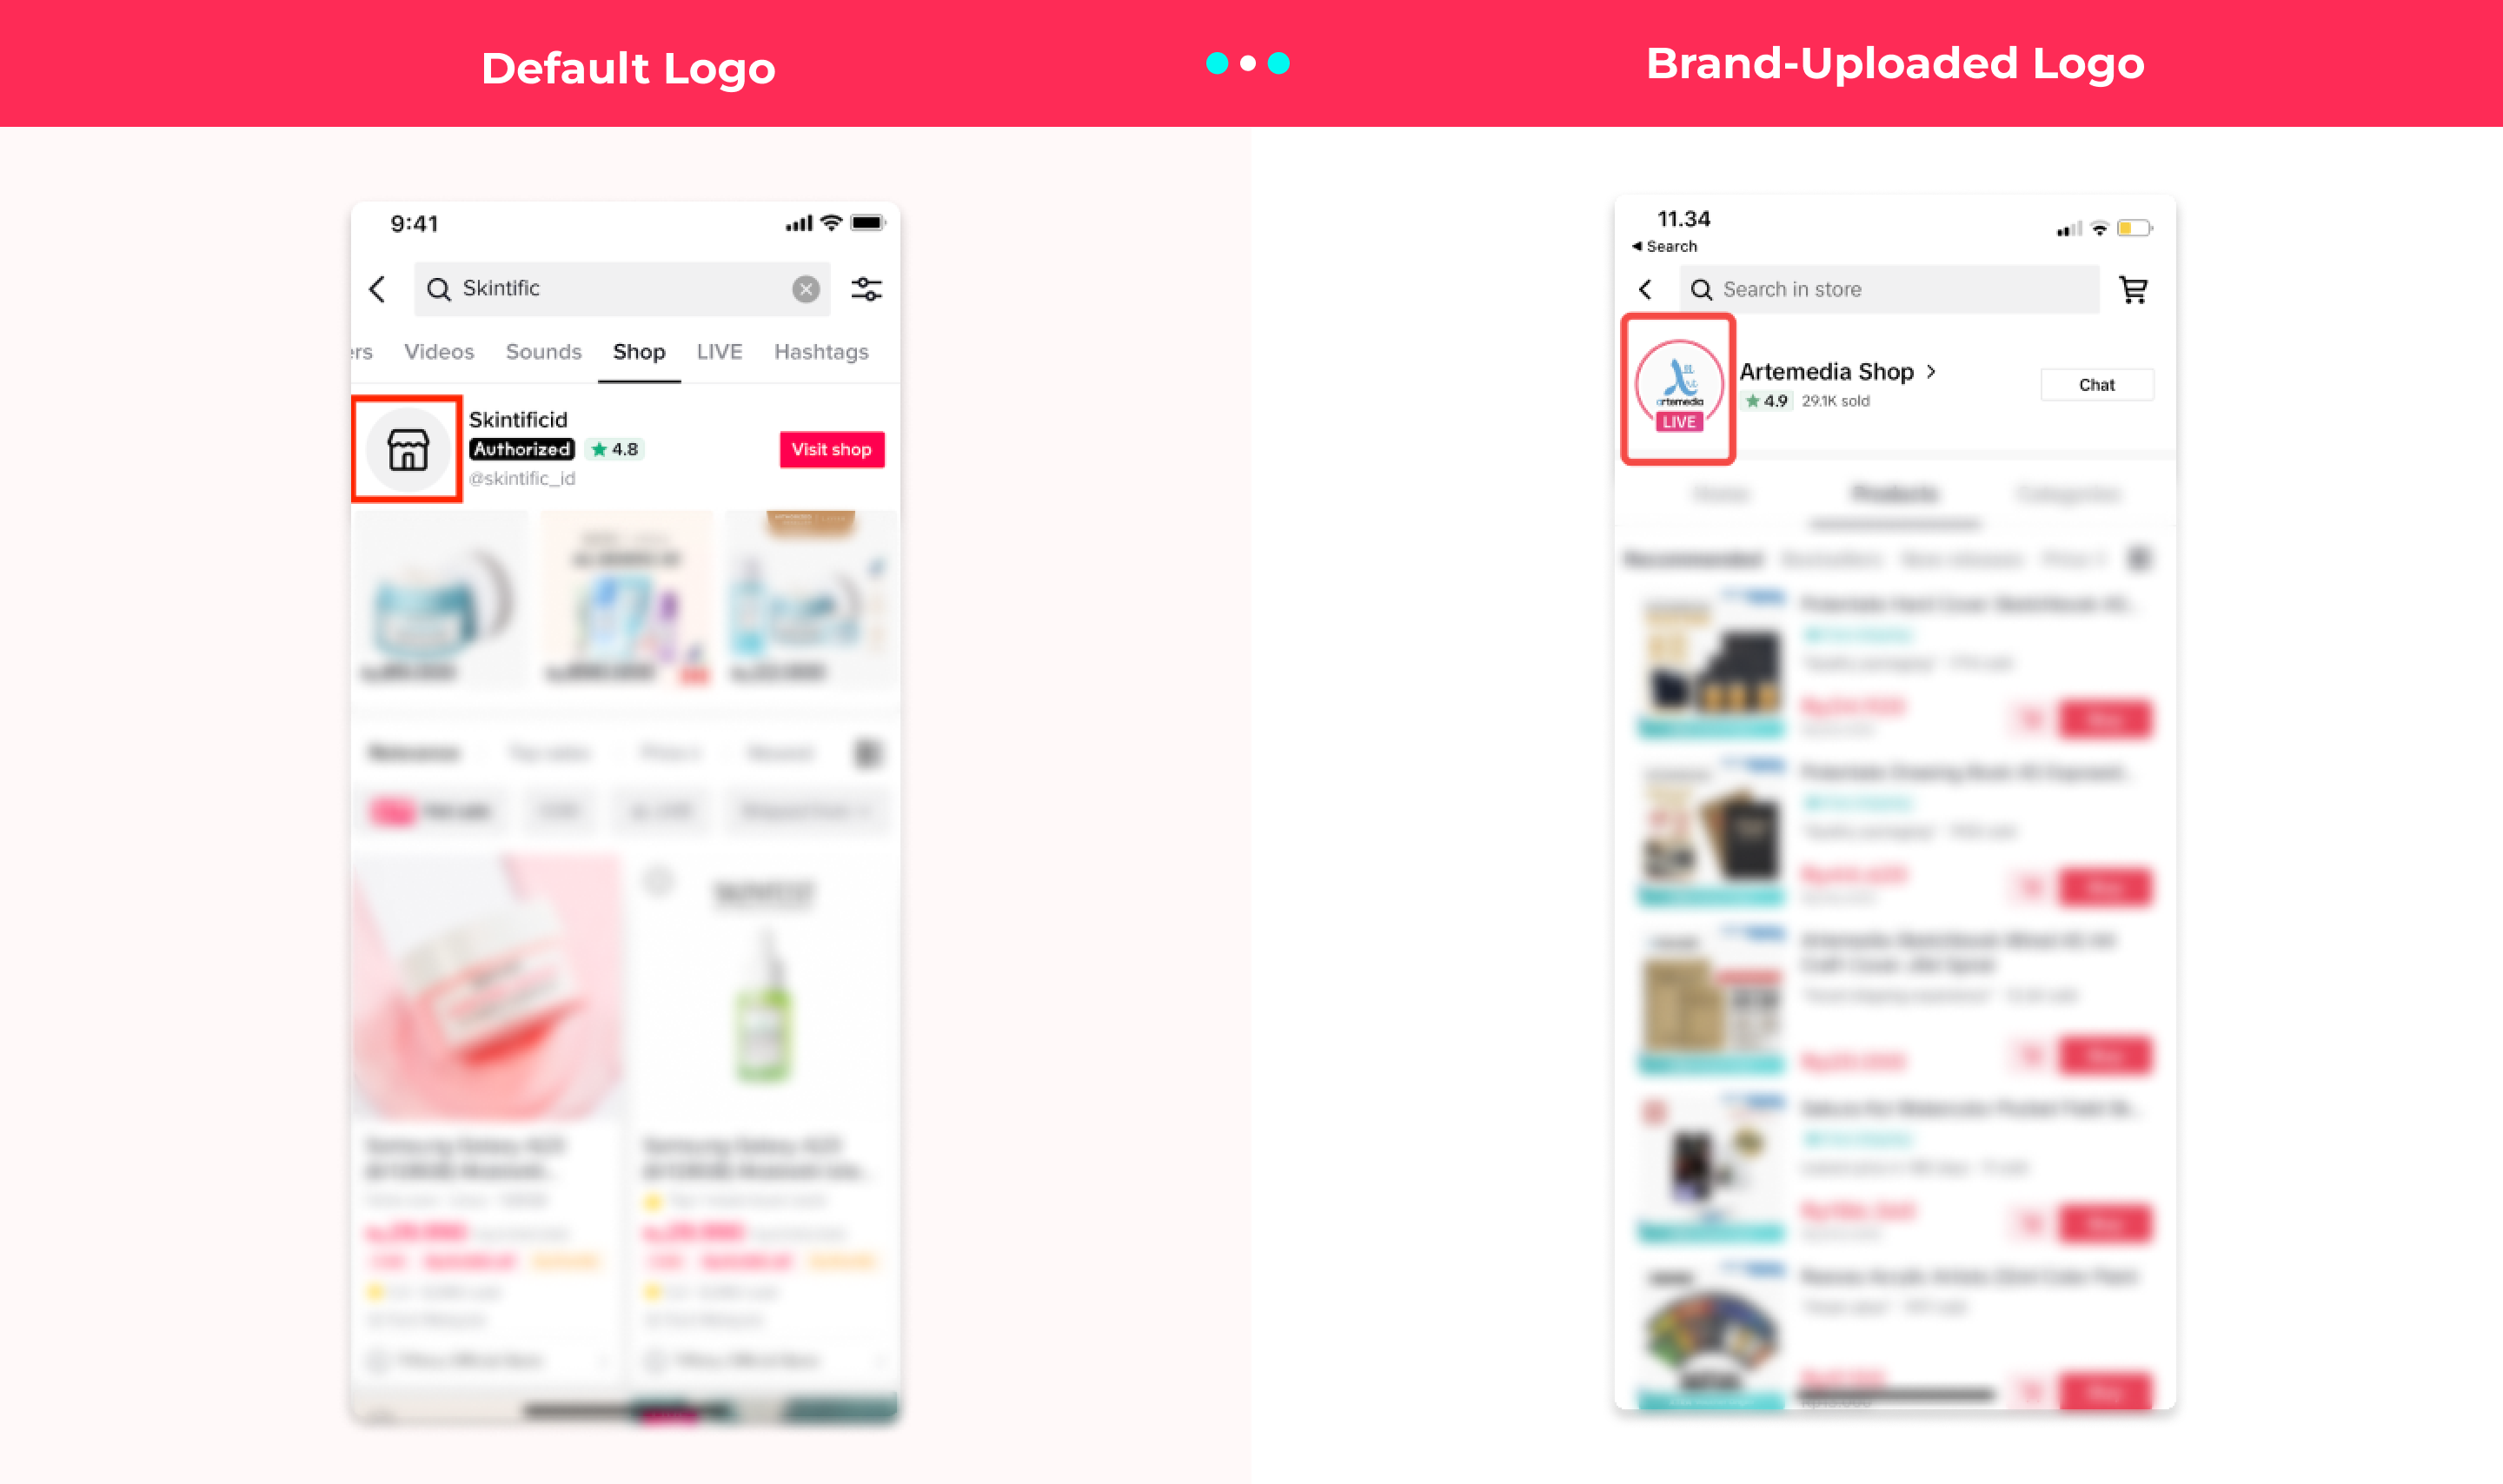Switch to the Sounds tab
This screenshot has width=2503, height=1484.
(543, 352)
